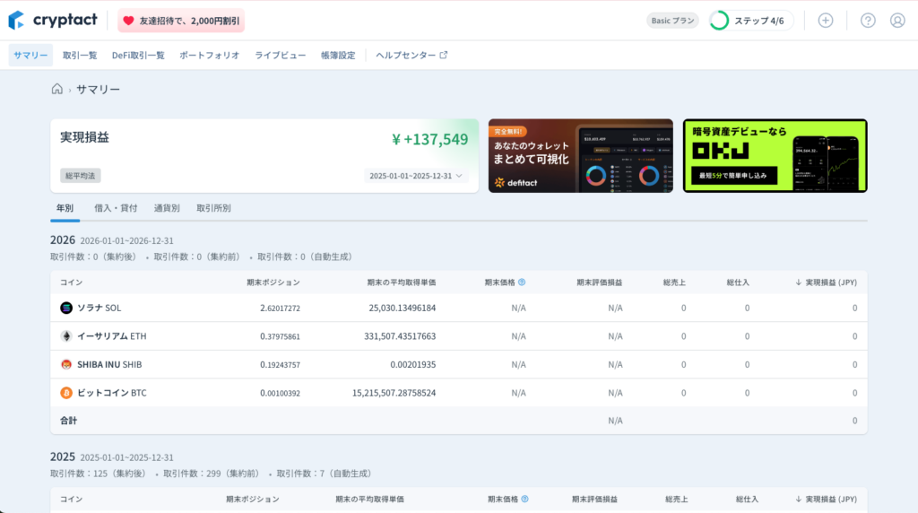The height and width of the screenshot is (513, 918).
Task: Switch to the 通貨別 tab
Action: (167, 208)
